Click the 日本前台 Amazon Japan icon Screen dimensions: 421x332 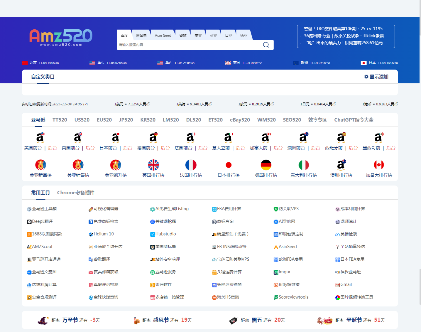pos(116,138)
